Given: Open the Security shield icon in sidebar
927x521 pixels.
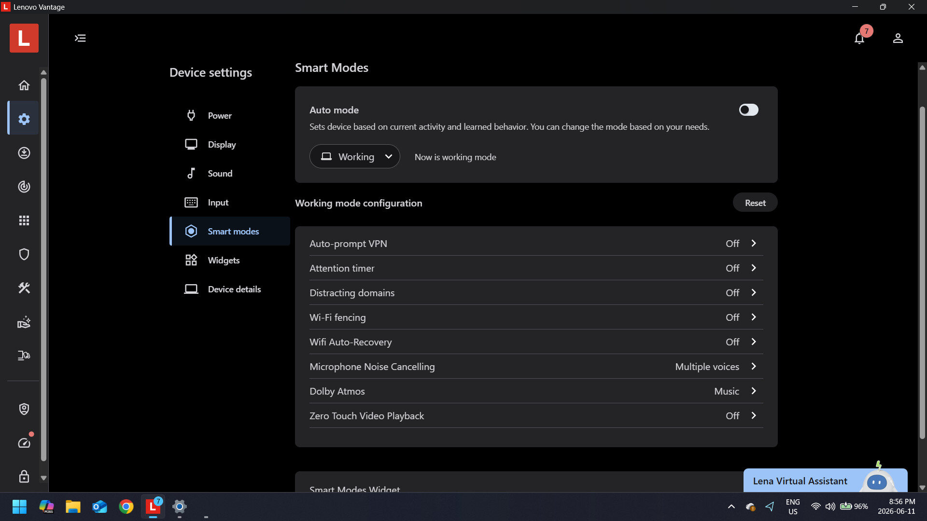Looking at the screenshot, I should click(x=24, y=254).
